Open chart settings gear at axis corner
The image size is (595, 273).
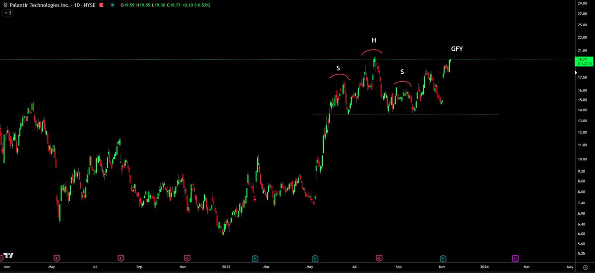coord(585,267)
